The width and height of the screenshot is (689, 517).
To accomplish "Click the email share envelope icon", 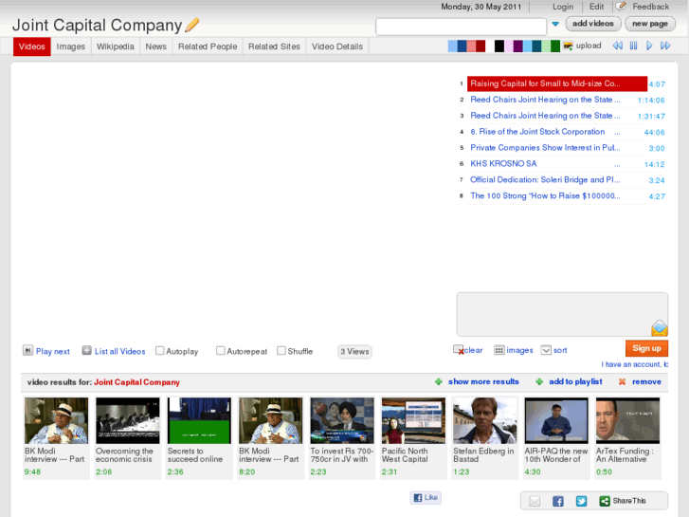I will (x=535, y=501).
